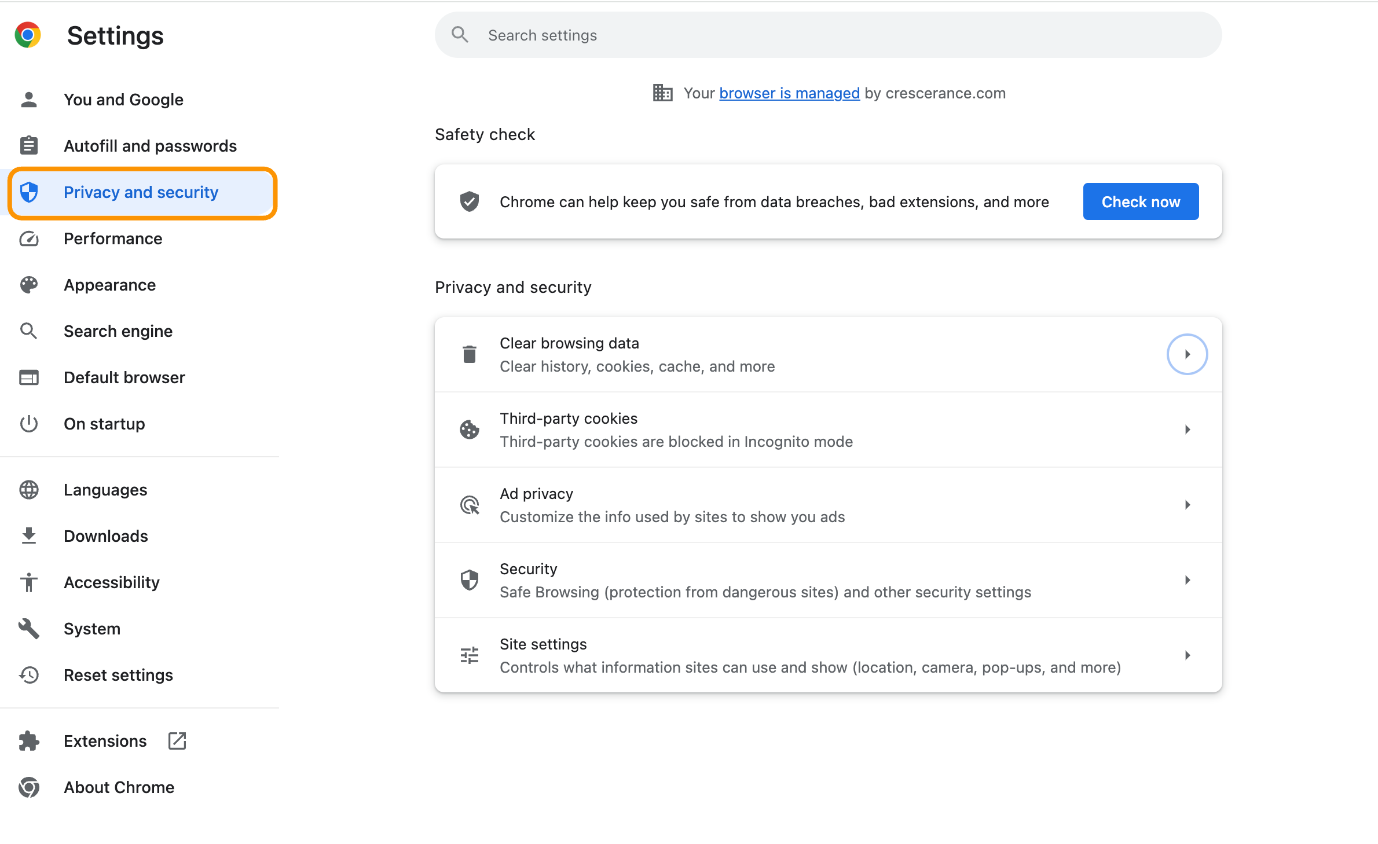Click the sliders icon for Site settings
The height and width of the screenshot is (844, 1378).
[470, 655]
